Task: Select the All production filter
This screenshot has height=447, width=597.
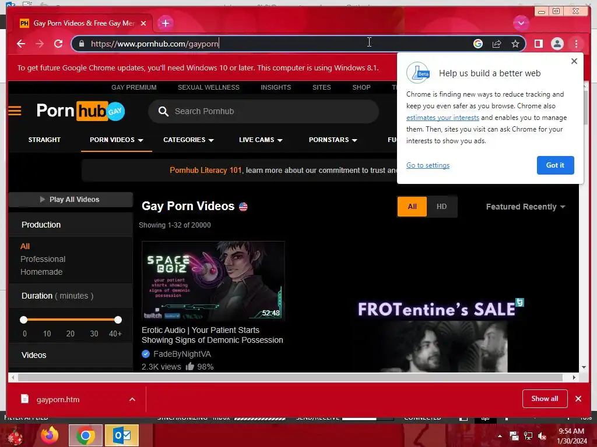Action: [25, 246]
